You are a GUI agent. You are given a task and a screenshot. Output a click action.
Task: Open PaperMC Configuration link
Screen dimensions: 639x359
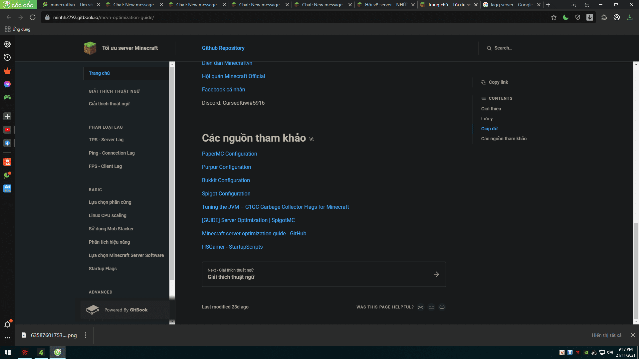coord(229,154)
